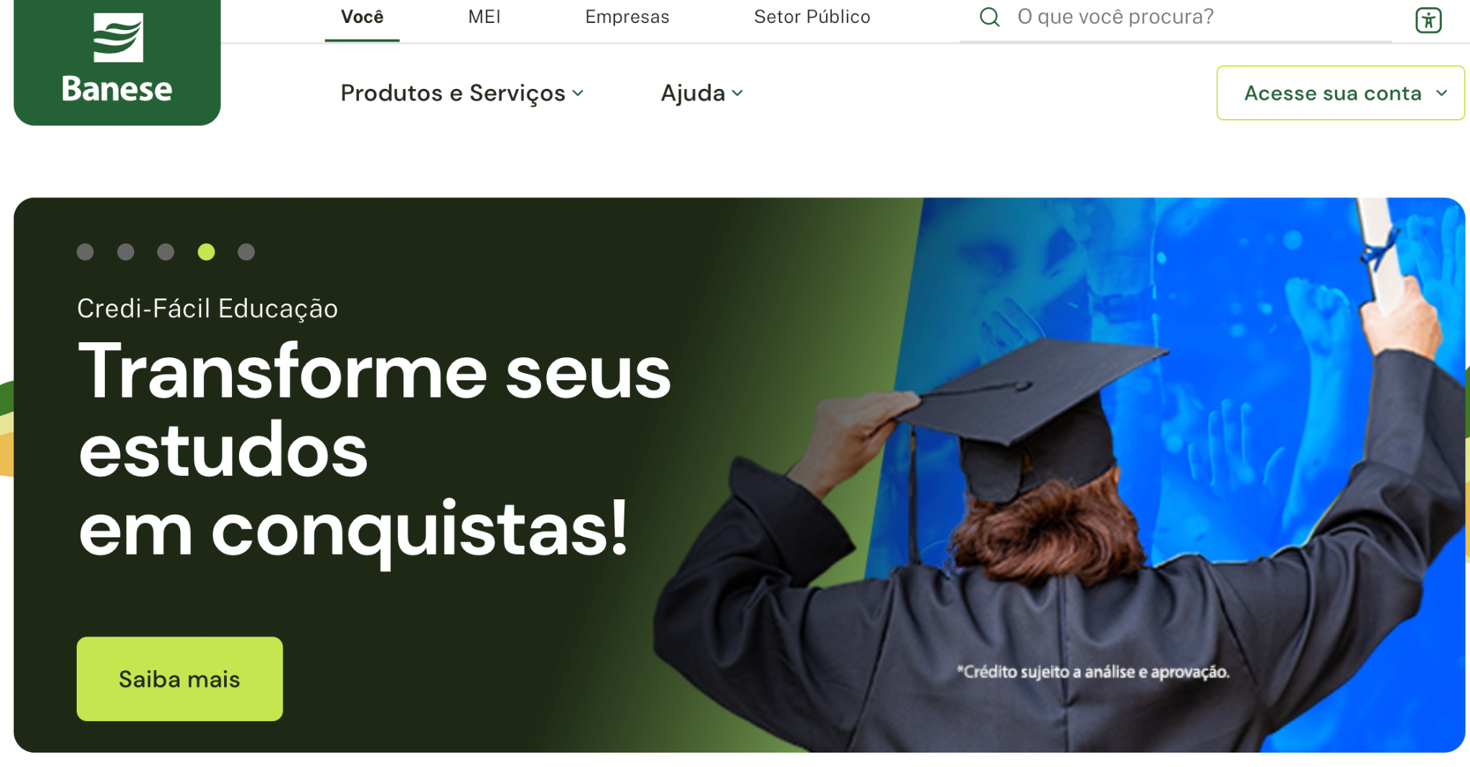The width and height of the screenshot is (1470, 767).
Task: Click the chevron in Acesse sua conta
Action: [x=1441, y=93]
